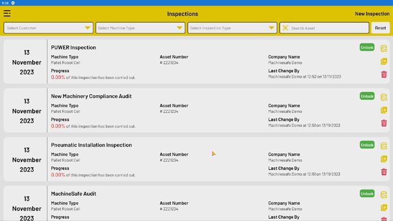Duplicate the Pneumatic Installation Inspection
The height and width of the screenshot is (221, 393).
pyautogui.click(x=384, y=159)
